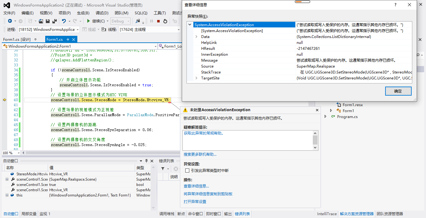
Task: Open the 文件(F) menu
Action: [x=9, y=13]
